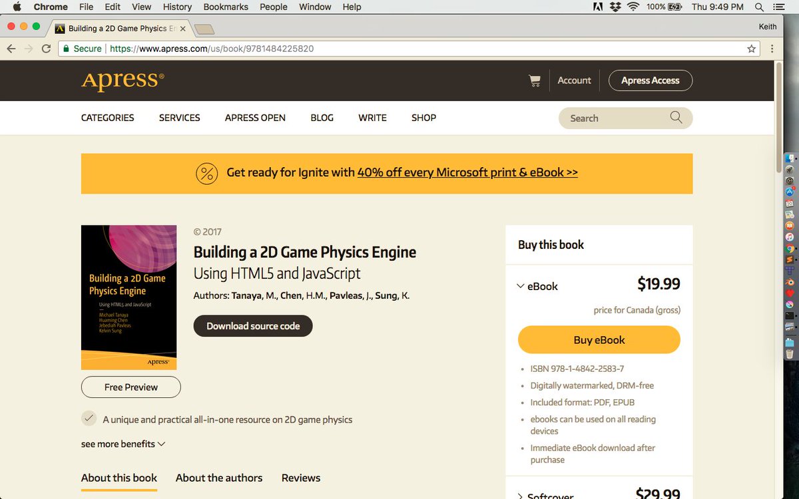The height and width of the screenshot is (499, 799).
Task: Click the page vertical scrollbar
Action: click(x=778, y=116)
